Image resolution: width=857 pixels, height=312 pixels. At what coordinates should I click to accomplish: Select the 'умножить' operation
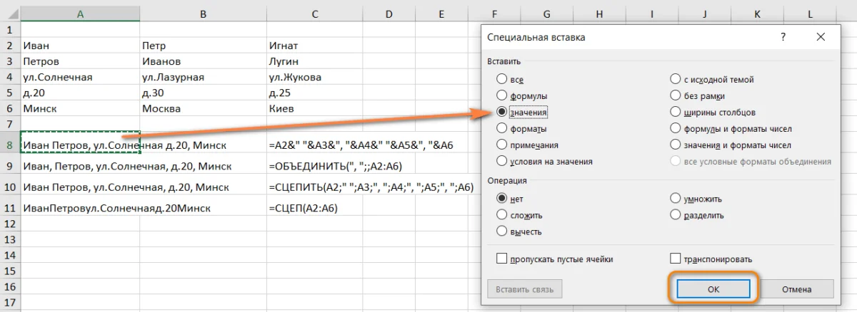pyautogui.click(x=675, y=199)
